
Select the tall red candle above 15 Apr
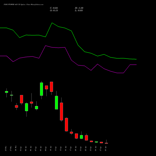point(61,111)
